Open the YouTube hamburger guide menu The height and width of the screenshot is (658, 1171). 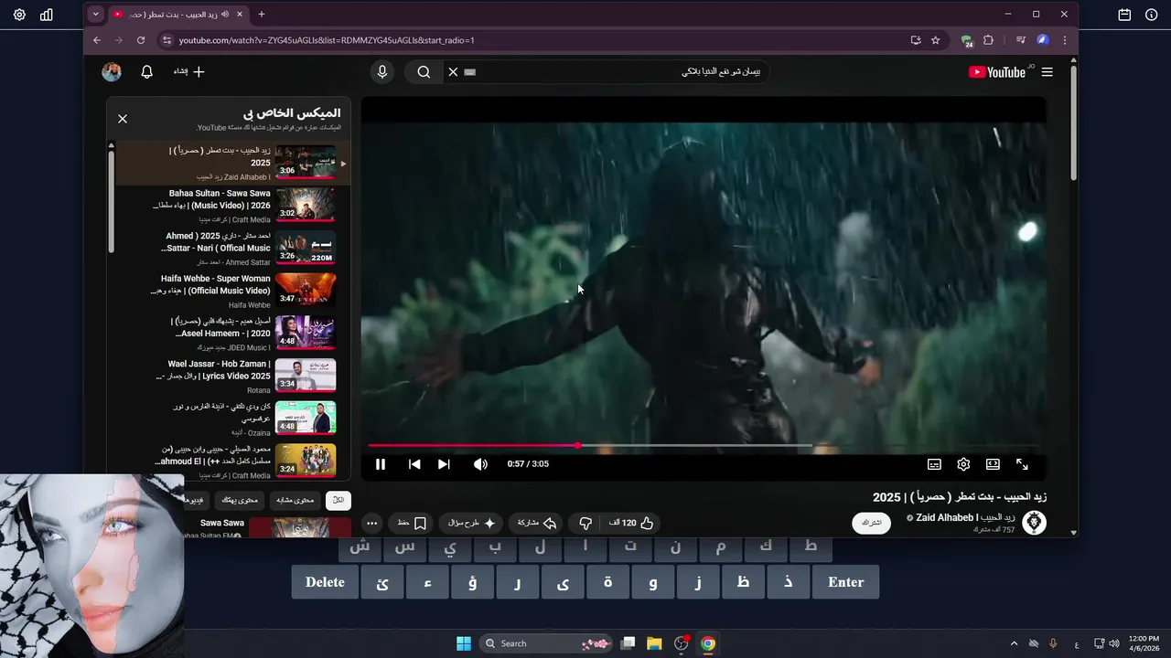[1047, 72]
